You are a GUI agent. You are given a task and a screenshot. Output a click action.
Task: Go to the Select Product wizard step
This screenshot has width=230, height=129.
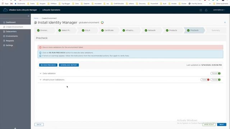pyautogui.click(x=66, y=30)
